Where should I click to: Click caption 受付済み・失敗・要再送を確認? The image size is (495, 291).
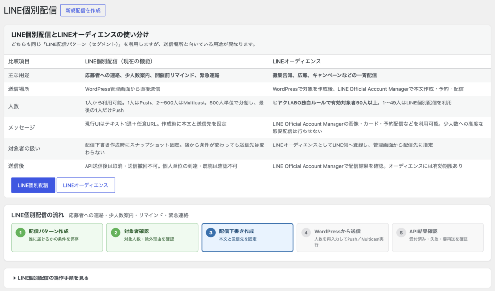tap(438, 239)
